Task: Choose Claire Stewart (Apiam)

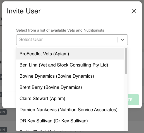Action: click(70, 99)
